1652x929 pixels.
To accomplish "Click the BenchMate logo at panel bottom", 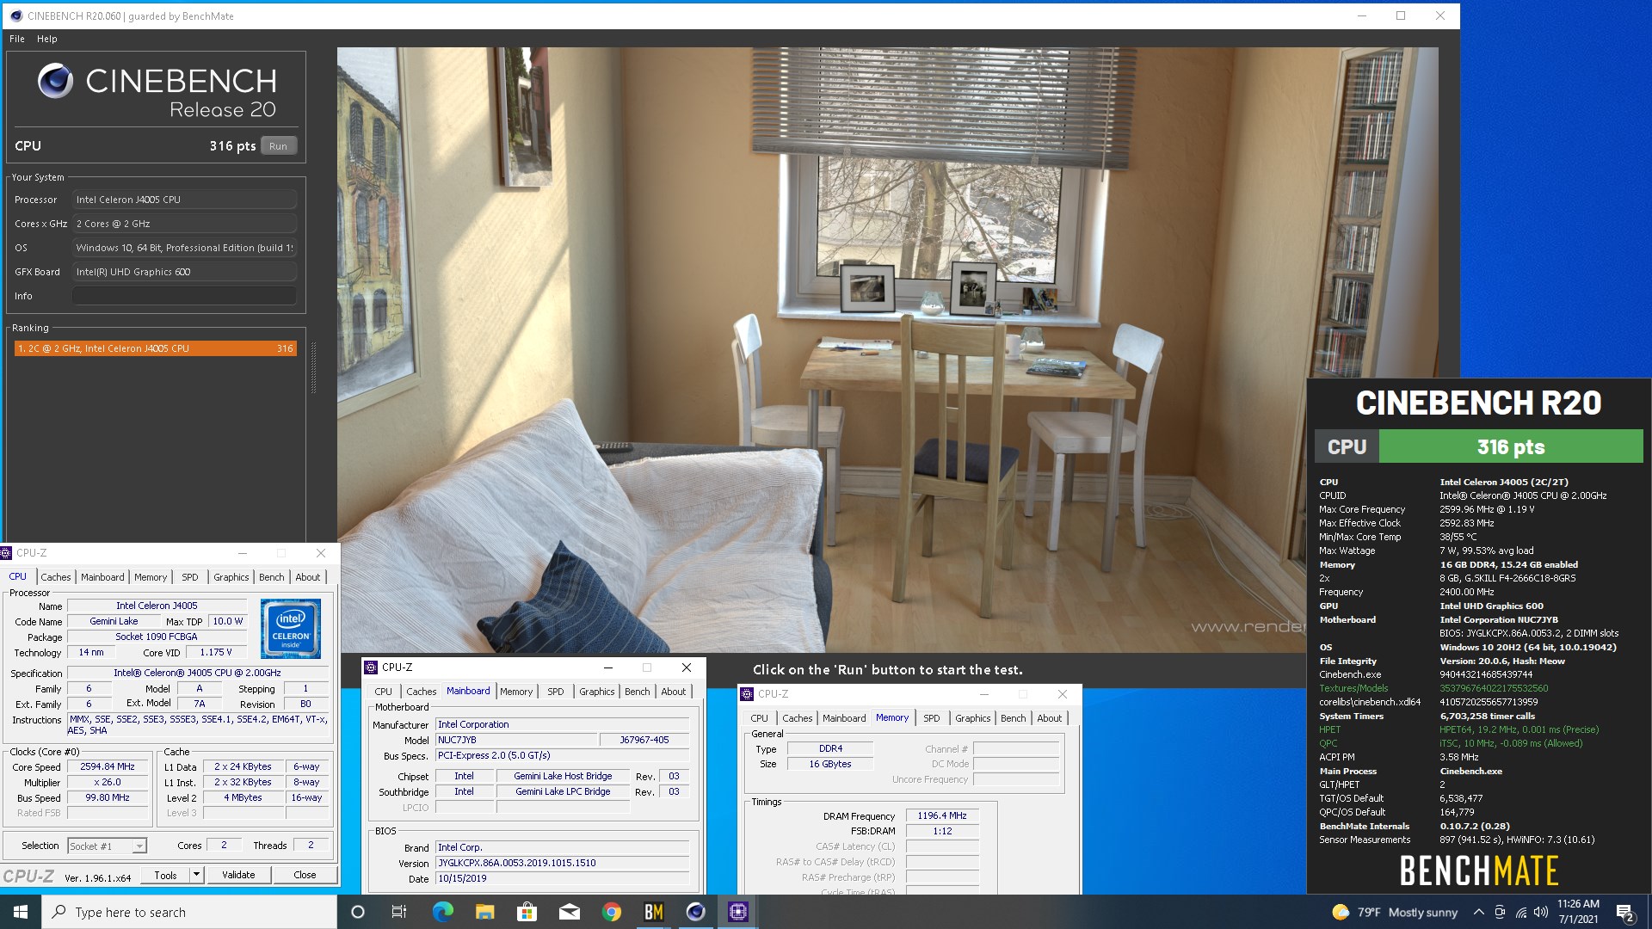I will tap(1478, 871).
